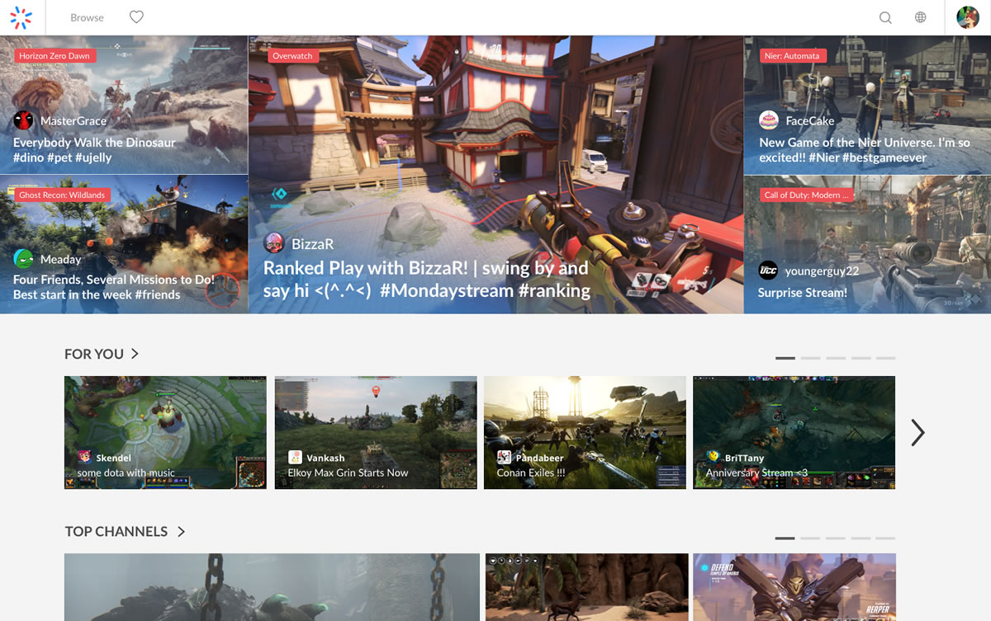Open Pandabeer's 'Conan Exiles !!!' stream
The image size is (991, 621).
[x=585, y=432]
